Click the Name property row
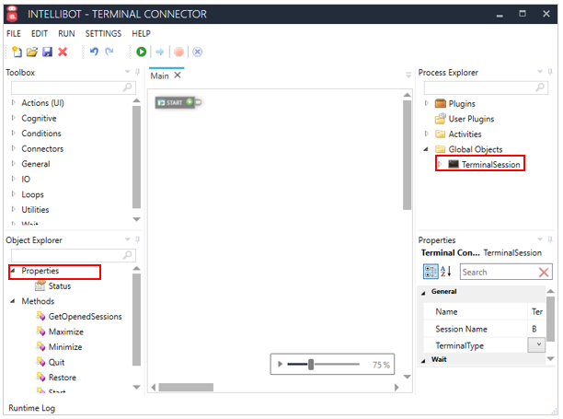Image resolution: width=563 pixels, height=419 pixels. [x=485, y=311]
